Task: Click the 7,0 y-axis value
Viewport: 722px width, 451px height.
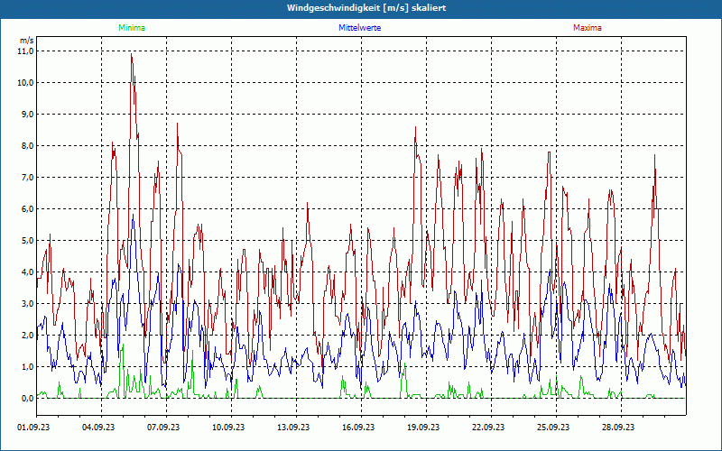Action: coord(28,177)
